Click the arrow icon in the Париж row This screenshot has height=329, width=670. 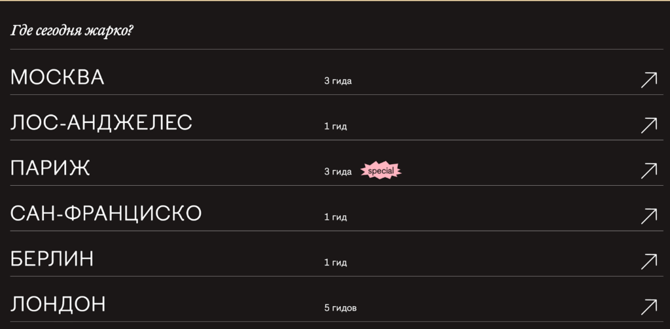click(x=648, y=171)
